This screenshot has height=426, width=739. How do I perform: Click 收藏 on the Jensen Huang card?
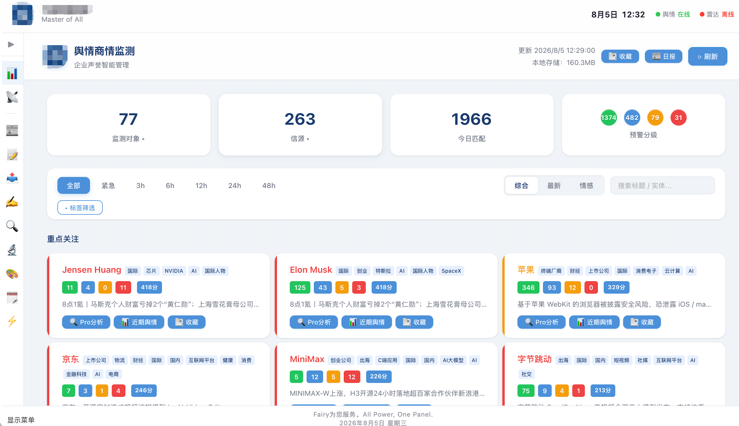point(186,322)
